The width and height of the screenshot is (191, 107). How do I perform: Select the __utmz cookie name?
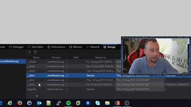pos(31,84)
